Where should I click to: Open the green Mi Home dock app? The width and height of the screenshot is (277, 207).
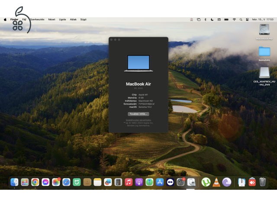click(77, 182)
